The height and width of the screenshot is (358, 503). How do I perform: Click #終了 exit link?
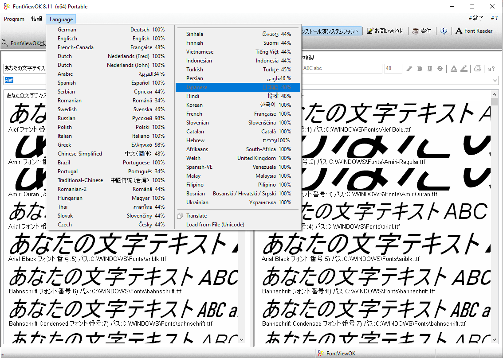[x=476, y=18]
